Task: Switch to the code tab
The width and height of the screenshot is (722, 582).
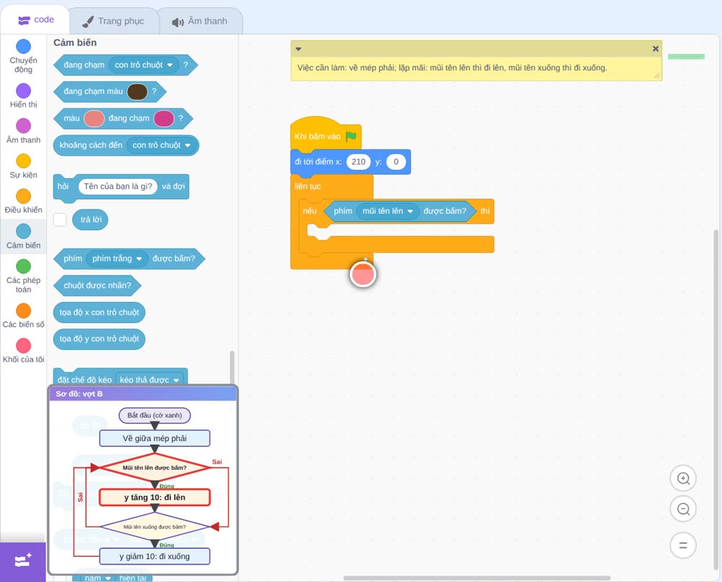Action: 35,19
